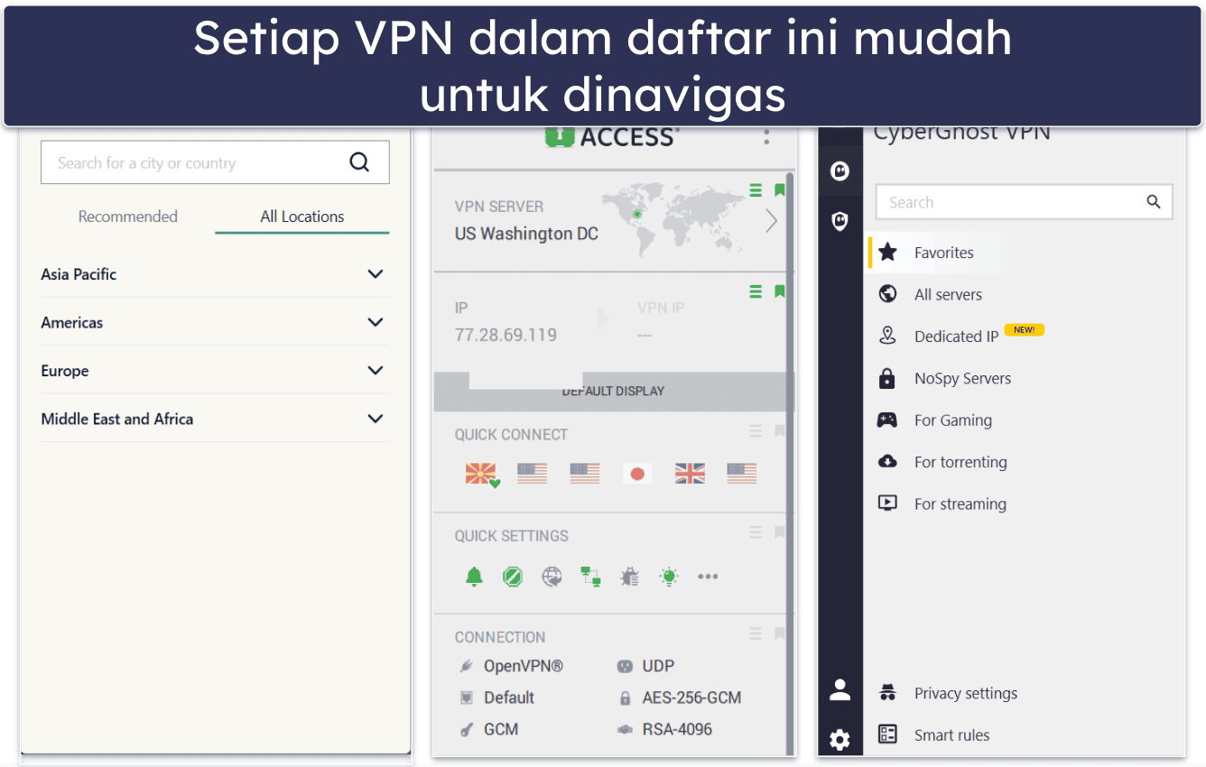The height and width of the screenshot is (767, 1206).
Task: Click the Default Display divider bar
Action: coord(613,391)
